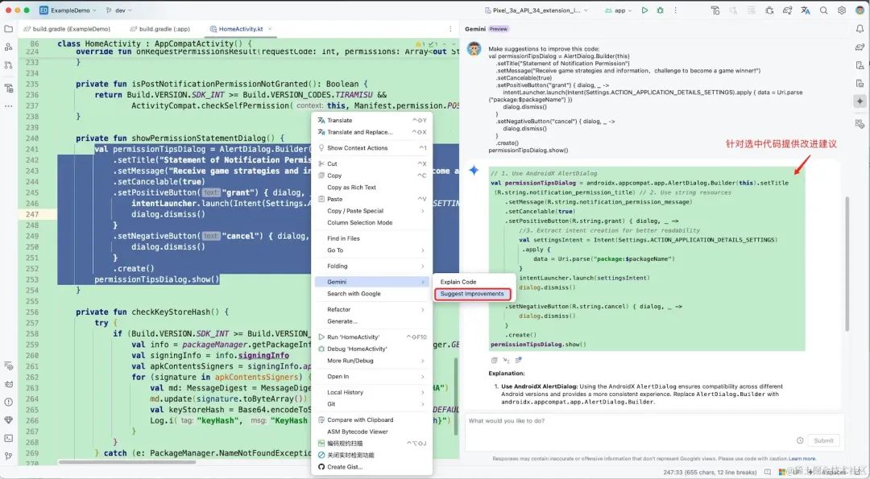Screen dimensions: 870x479
Task: Sync project with Gradle files elephant icon
Action: click(787, 10)
